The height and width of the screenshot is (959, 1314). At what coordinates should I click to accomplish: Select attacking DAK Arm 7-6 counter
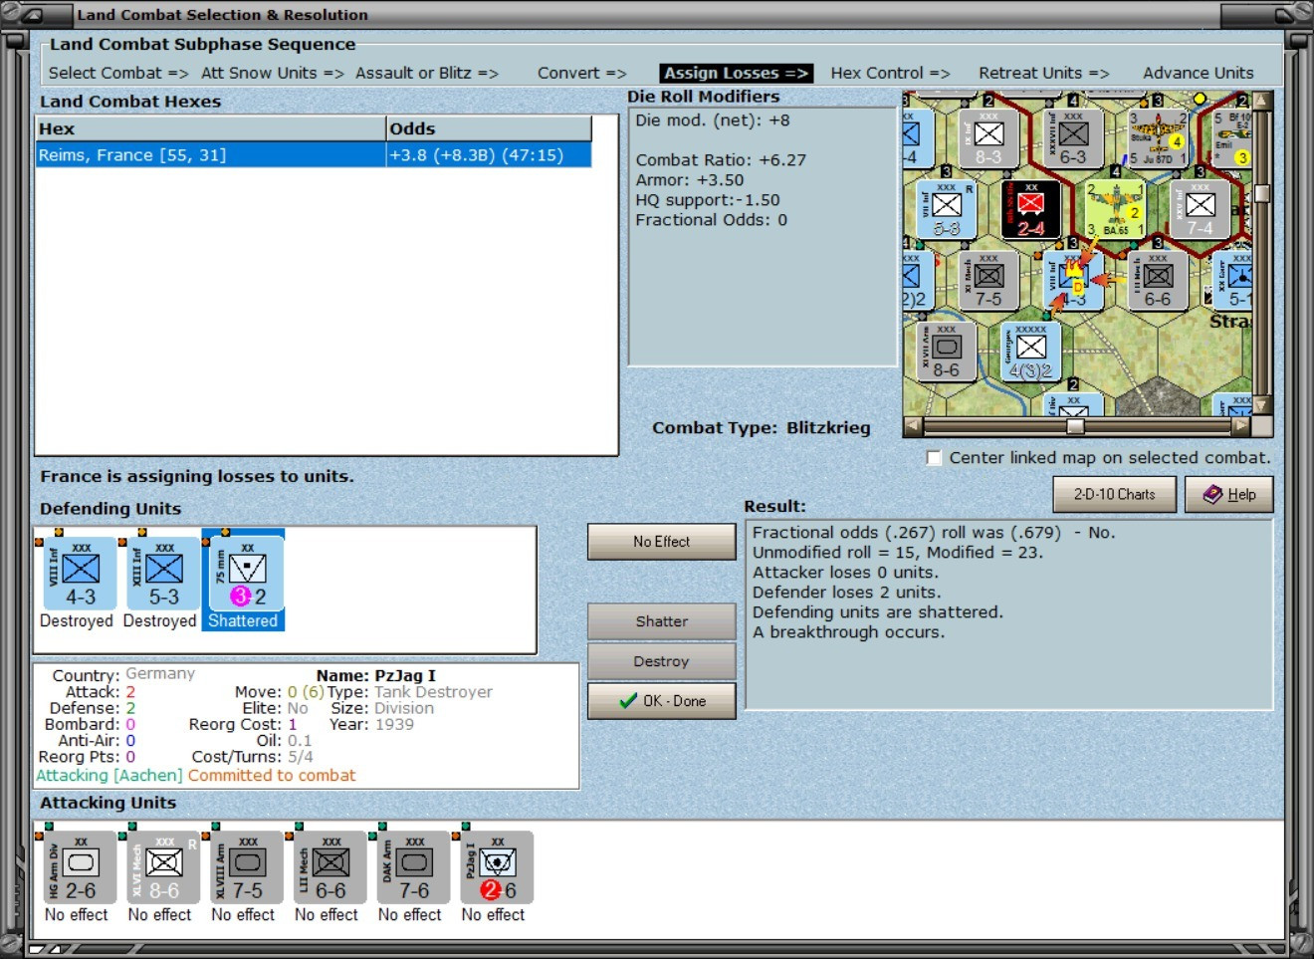coord(414,867)
